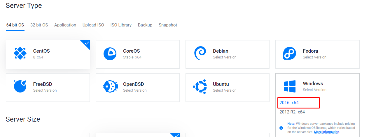Image resolution: width=376 pixels, height=137 pixels.
Task: Expand Debian Select Version list
Action: (225, 57)
